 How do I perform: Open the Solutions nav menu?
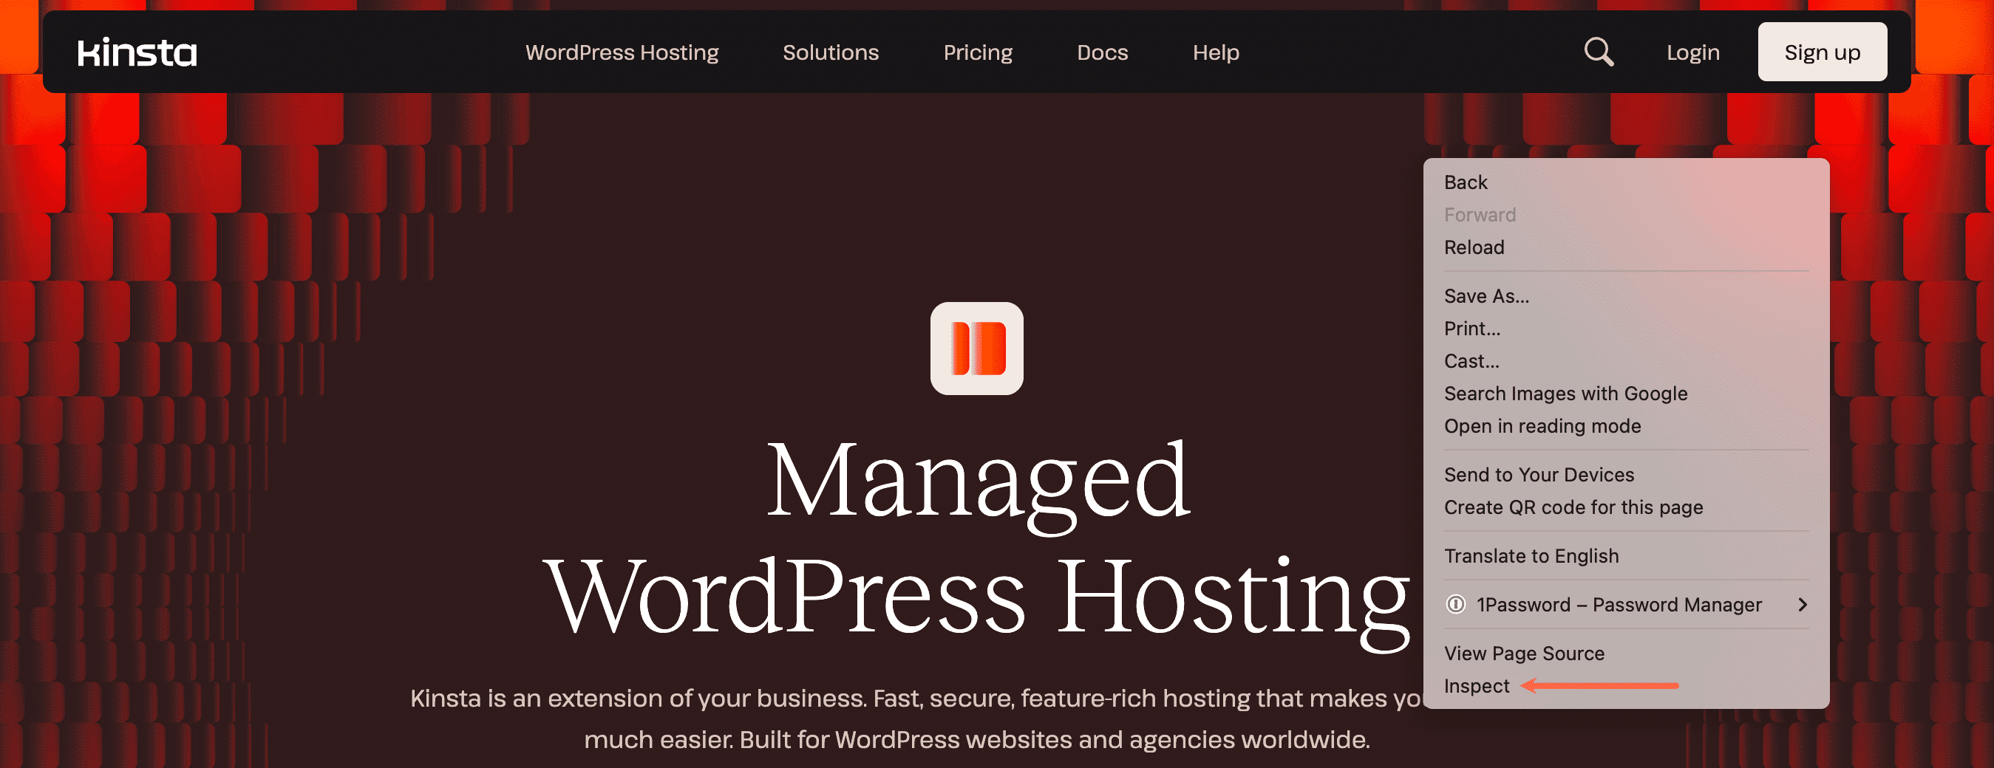831,52
